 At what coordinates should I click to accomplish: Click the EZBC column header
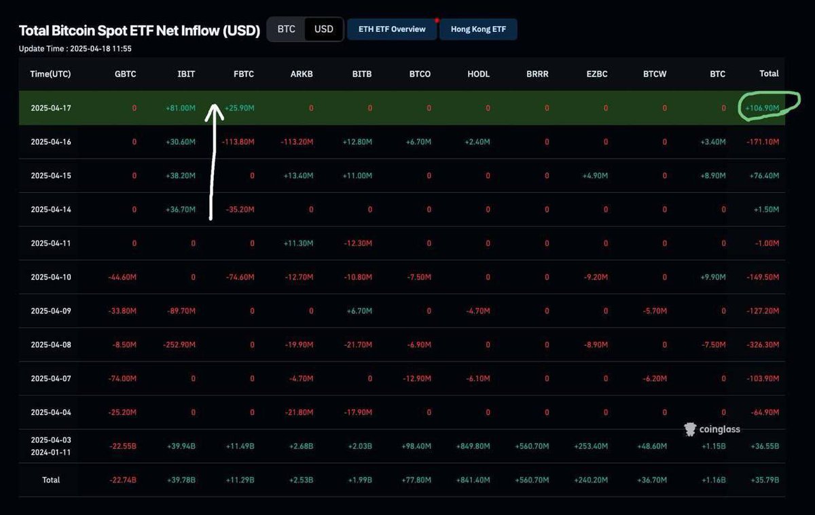click(x=596, y=74)
